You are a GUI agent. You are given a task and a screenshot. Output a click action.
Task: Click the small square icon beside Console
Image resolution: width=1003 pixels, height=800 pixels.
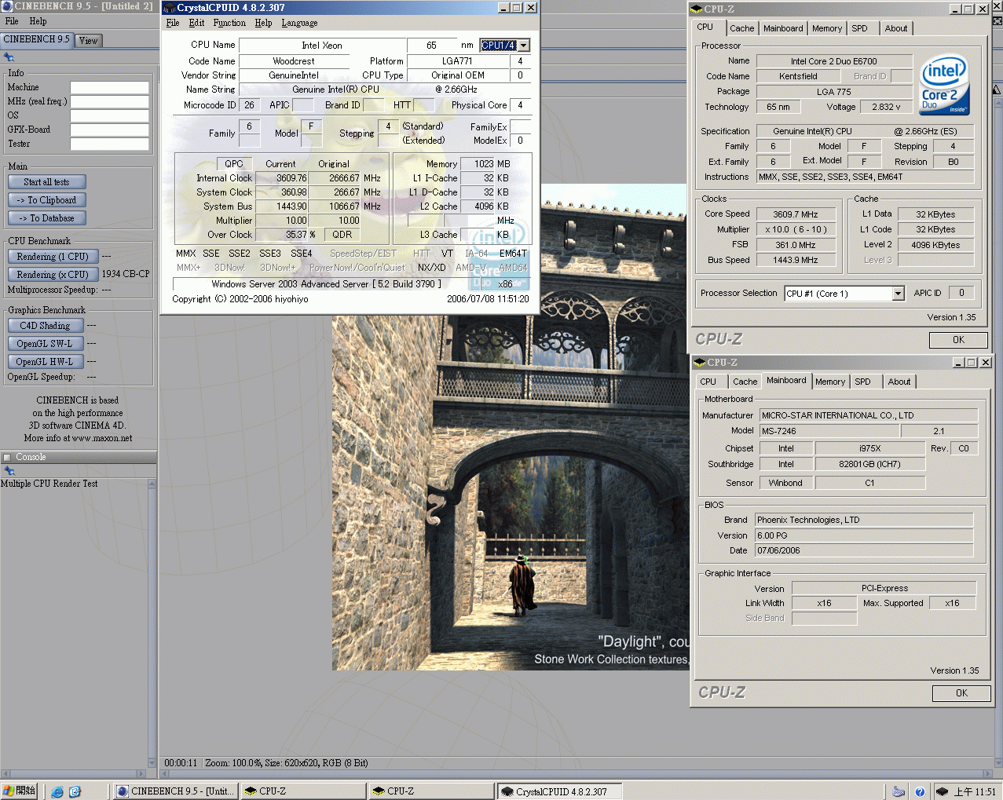point(7,458)
